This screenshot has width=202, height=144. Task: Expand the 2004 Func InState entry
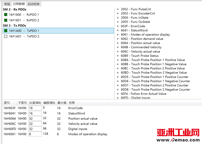coord(118,18)
